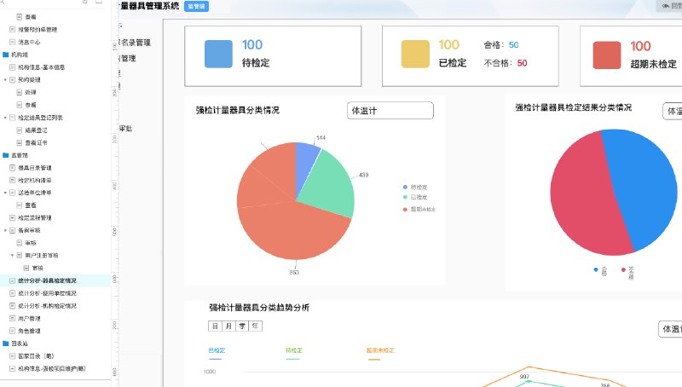This screenshot has width=682, height=387.
Task: Collapse the 送检单位清单 tree node arrow
Action: pos(5,193)
